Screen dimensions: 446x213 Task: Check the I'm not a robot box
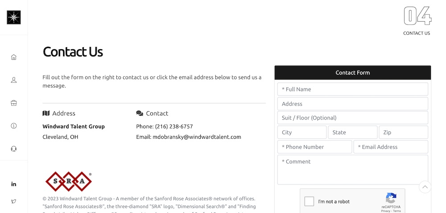(309, 201)
